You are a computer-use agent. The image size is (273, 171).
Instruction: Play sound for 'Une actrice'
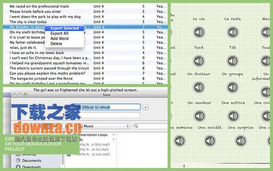pos(233,116)
